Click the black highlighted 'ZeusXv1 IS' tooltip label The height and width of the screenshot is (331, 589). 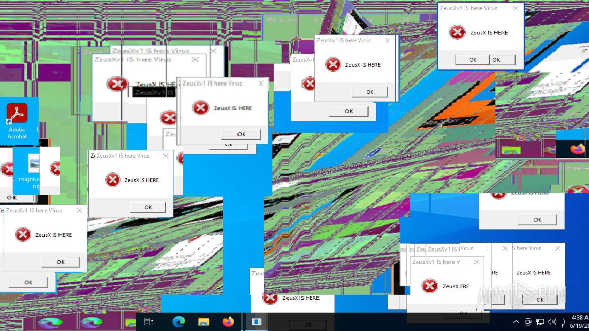(154, 92)
